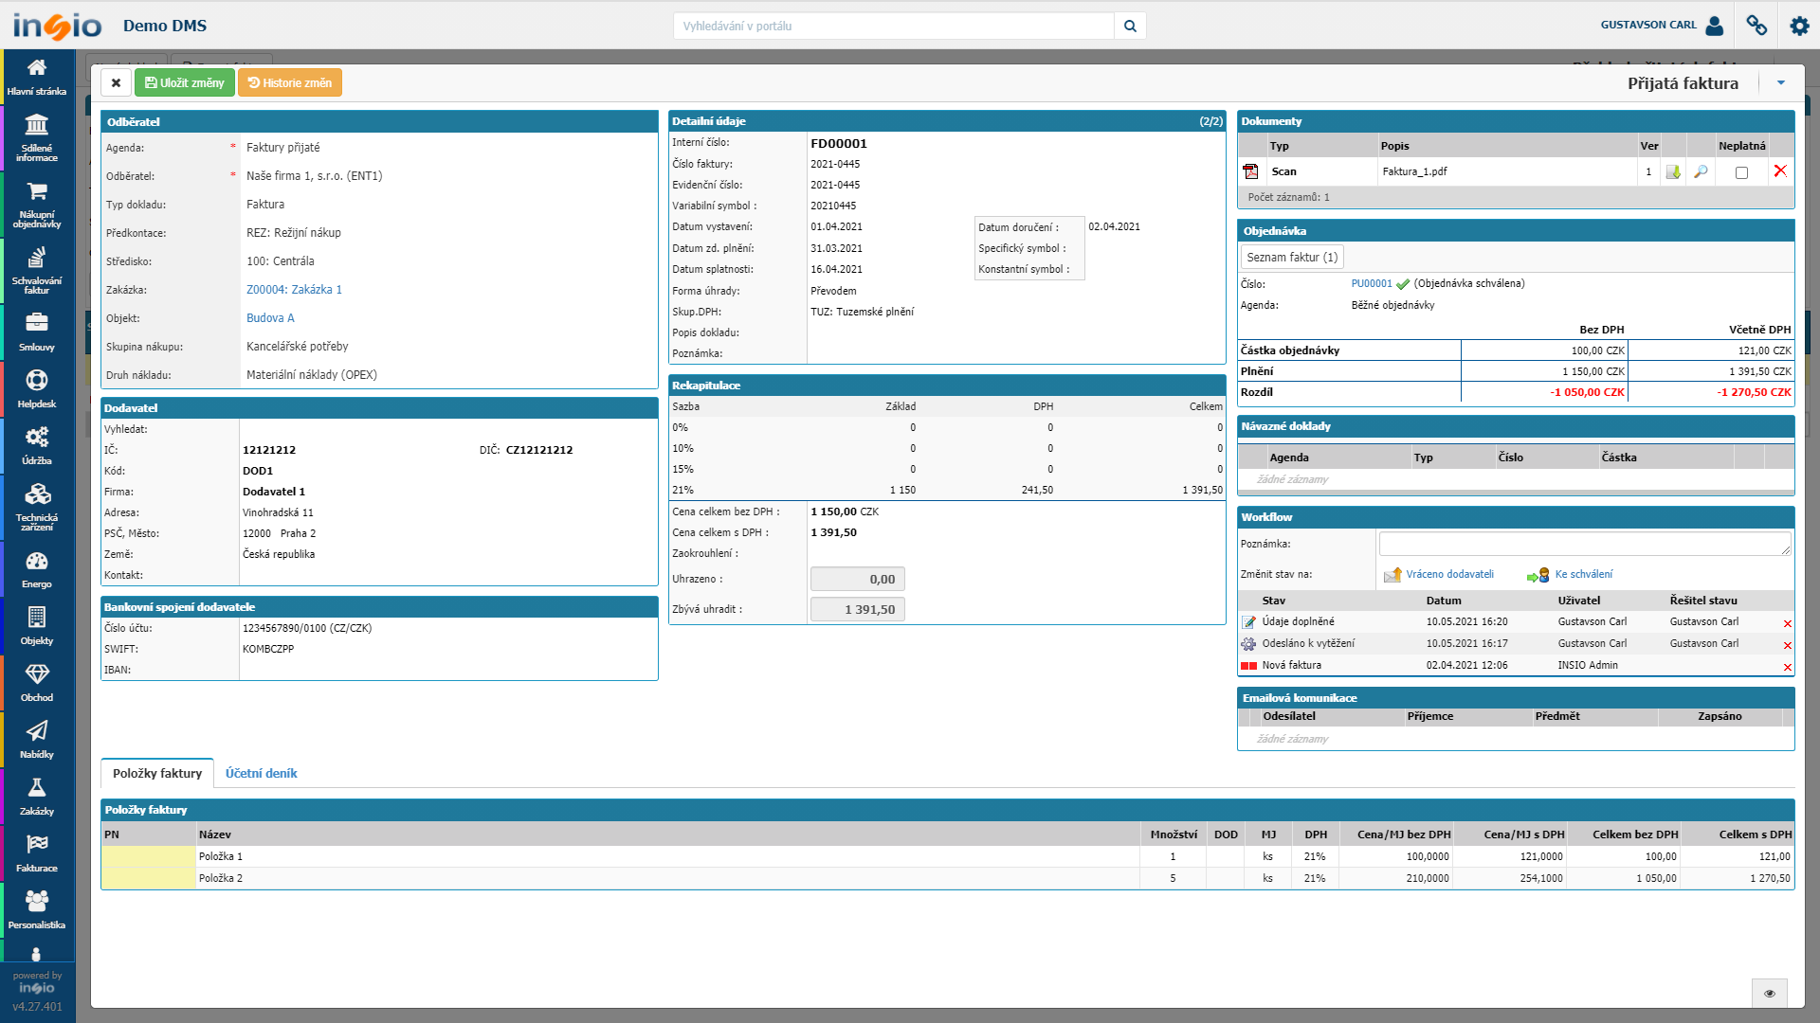Open order link PU00001

point(1372,283)
